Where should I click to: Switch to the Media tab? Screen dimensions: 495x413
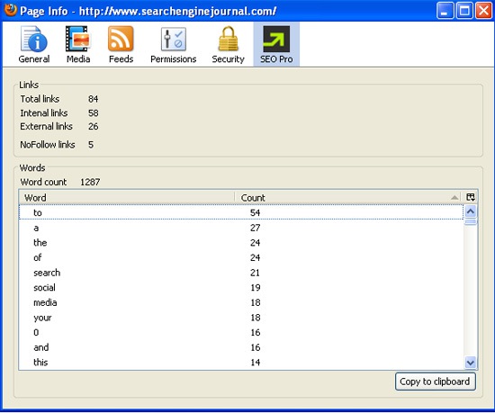pyautogui.click(x=78, y=44)
